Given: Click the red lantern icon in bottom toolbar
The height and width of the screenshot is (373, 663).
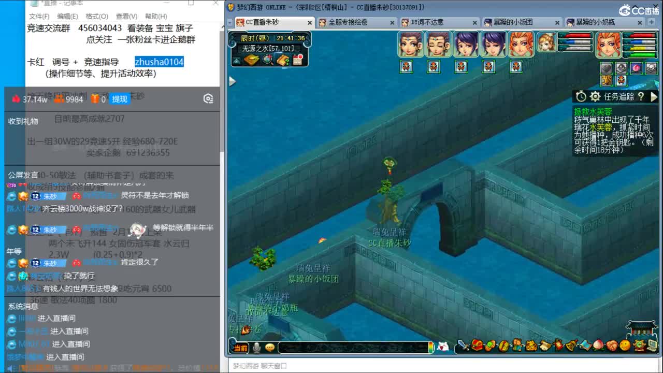Looking at the screenshot, I should click(x=558, y=346).
